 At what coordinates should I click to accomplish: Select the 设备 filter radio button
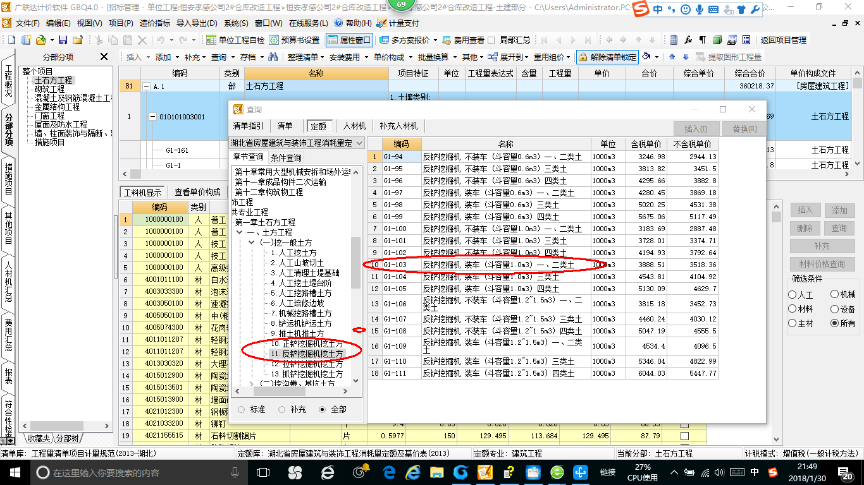click(834, 309)
